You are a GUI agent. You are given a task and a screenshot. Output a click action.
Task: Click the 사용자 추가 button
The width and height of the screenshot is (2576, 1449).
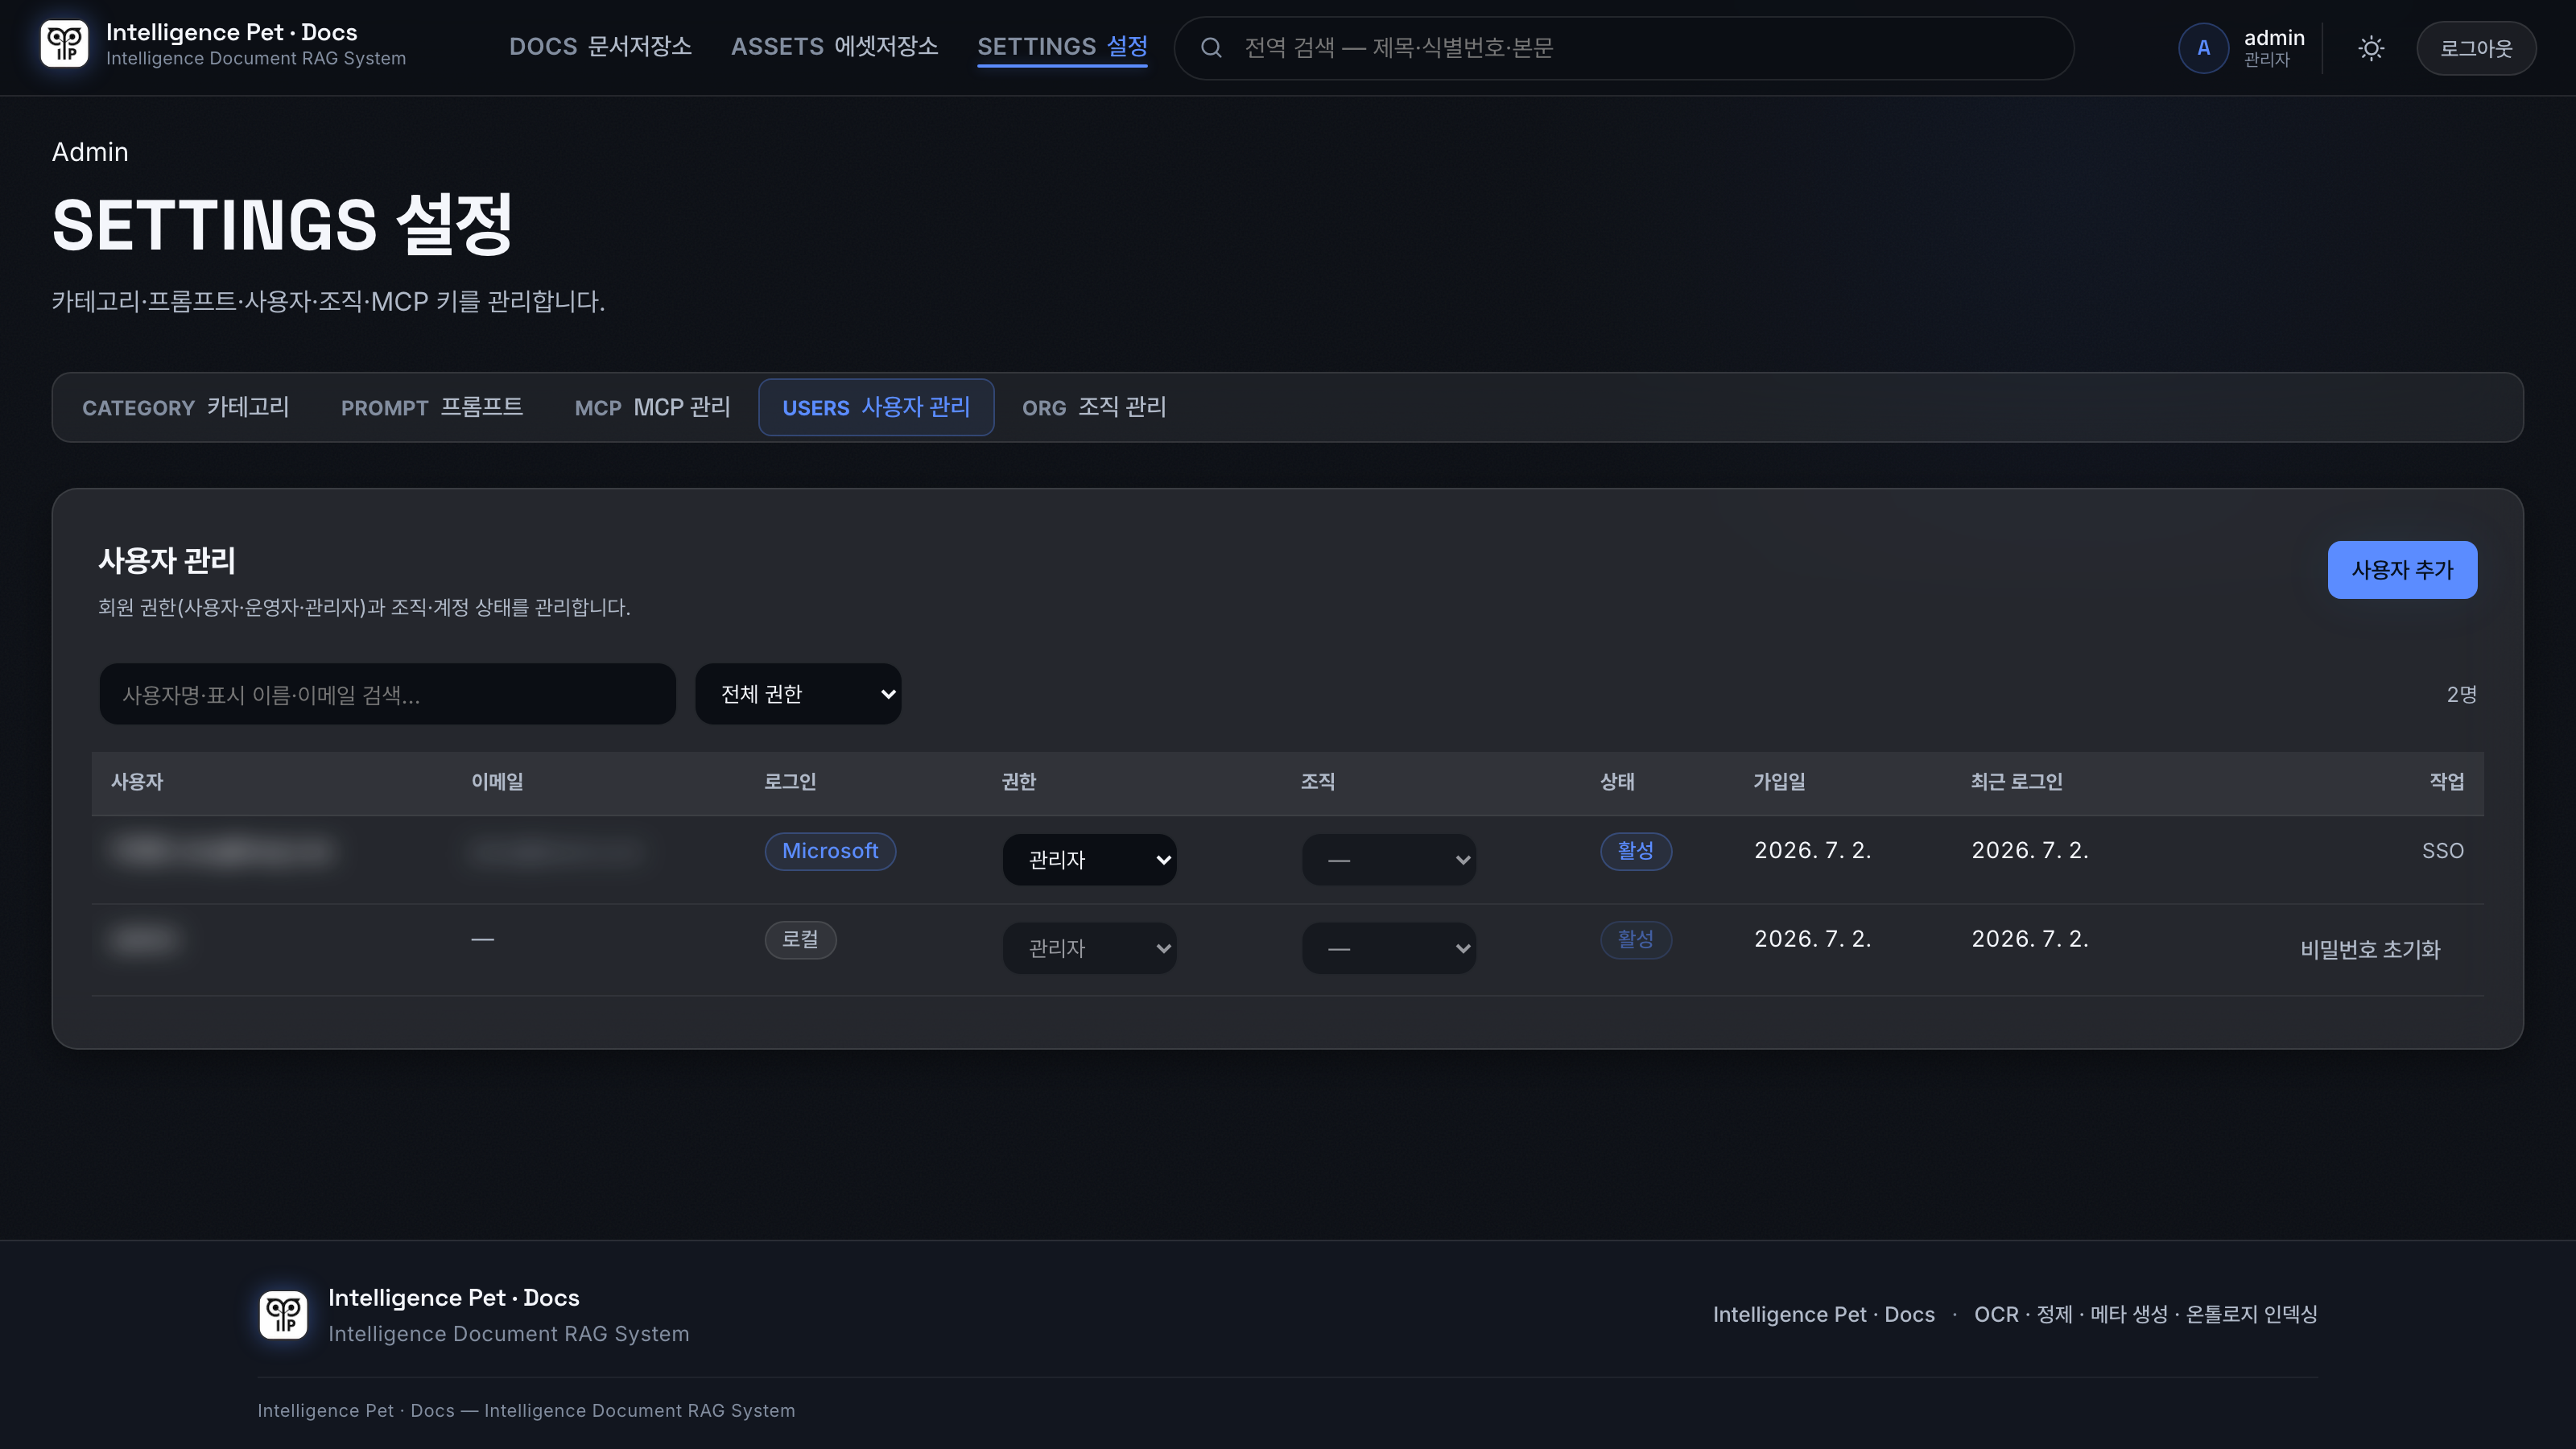pos(2402,570)
